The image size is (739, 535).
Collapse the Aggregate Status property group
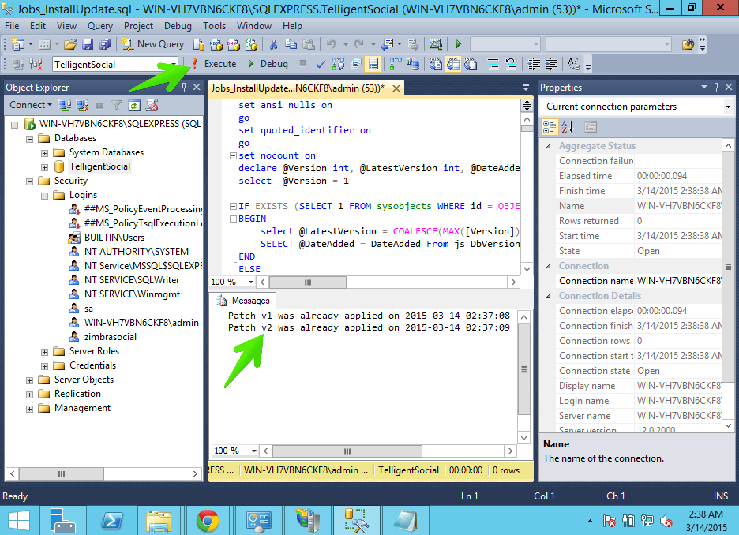(x=548, y=146)
